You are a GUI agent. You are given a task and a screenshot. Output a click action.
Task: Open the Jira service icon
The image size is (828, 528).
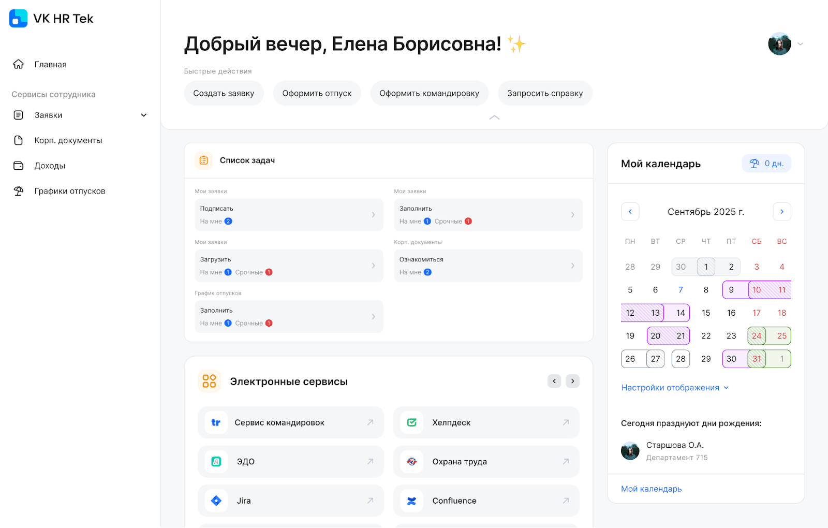pos(216,501)
